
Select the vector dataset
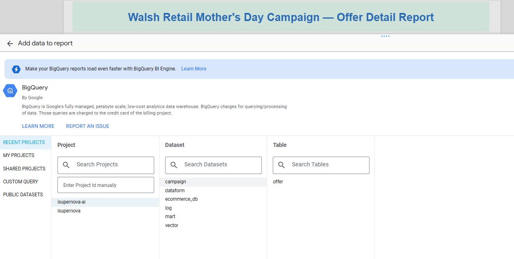pyautogui.click(x=213, y=225)
